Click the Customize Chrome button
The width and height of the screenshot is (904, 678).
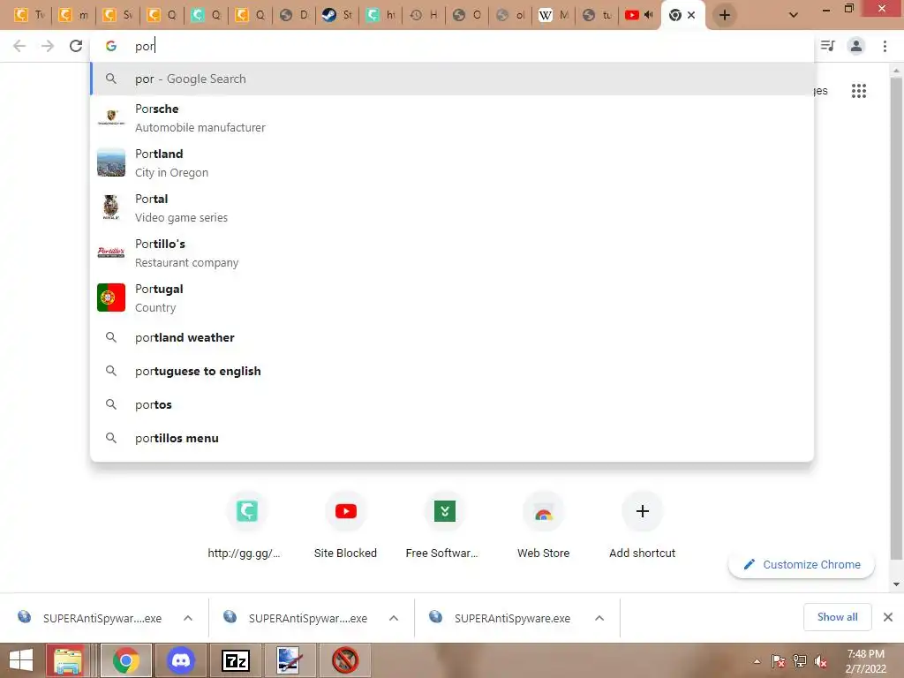pos(802,564)
